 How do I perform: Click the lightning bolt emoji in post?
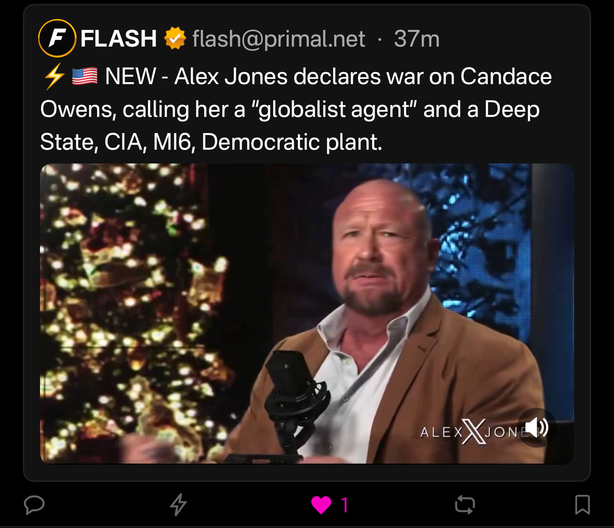[54, 77]
